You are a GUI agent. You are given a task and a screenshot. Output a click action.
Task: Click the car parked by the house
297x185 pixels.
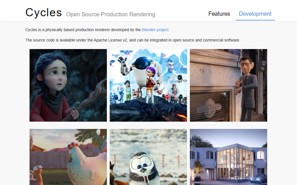pyautogui.click(x=258, y=178)
